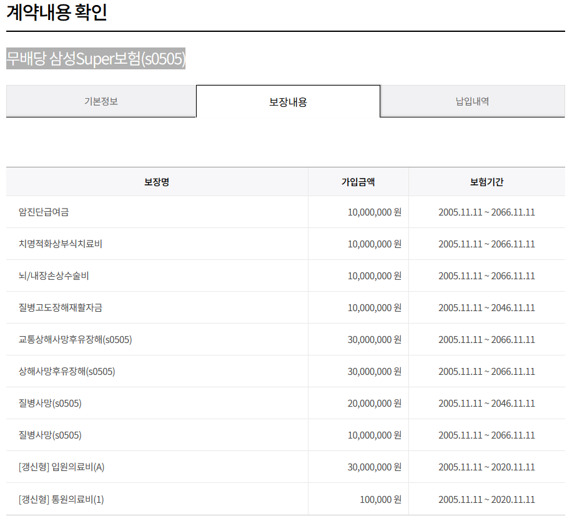Click the 20,000,000 원 amount for 질병사망

[374, 403]
